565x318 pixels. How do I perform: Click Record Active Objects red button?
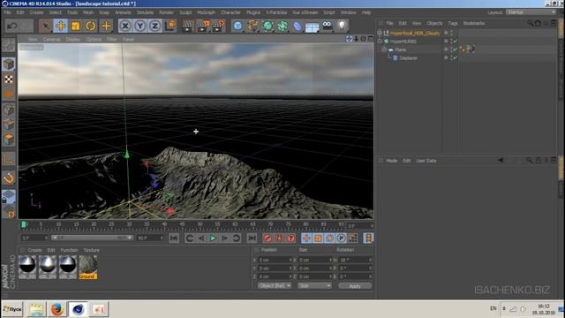click(x=267, y=238)
